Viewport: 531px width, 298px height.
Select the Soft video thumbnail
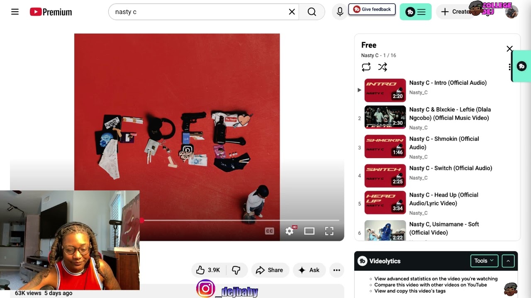(x=385, y=231)
